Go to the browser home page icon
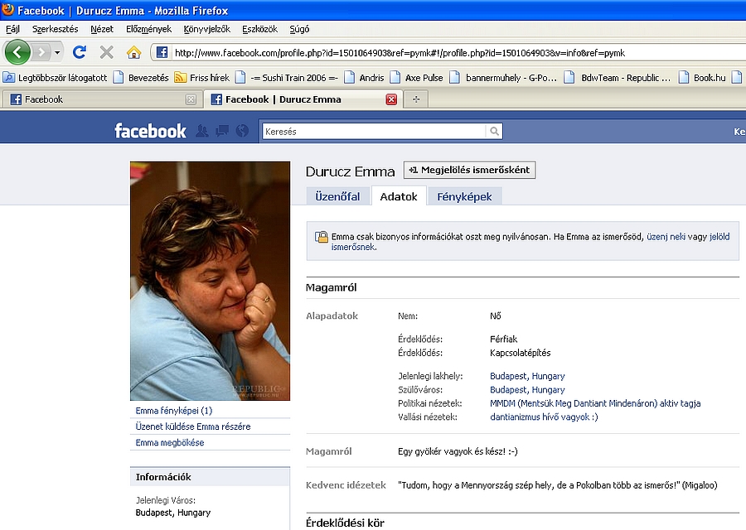 [x=133, y=52]
